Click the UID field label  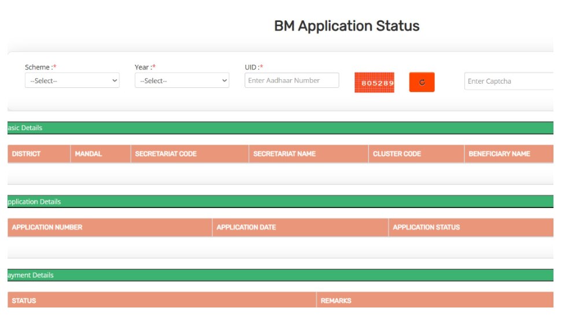(x=254, y=67)
